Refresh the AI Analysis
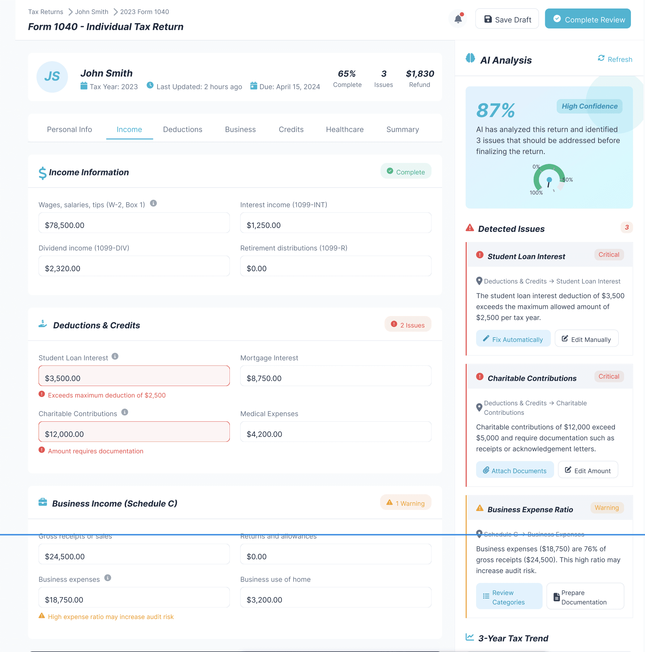The height and width of the screenshot is (652, 645). coord(615,59)
